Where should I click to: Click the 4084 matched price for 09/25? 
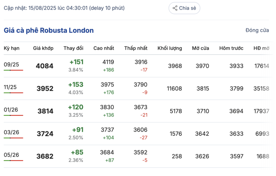pos(45,66)
